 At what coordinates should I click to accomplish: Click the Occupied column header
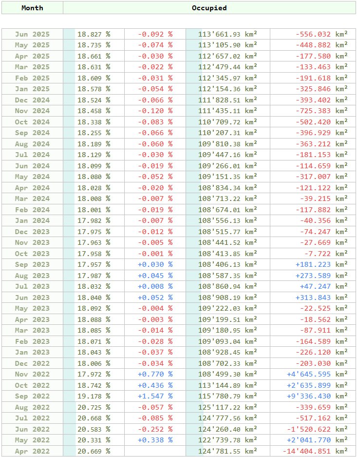click(x=209, y=8)
